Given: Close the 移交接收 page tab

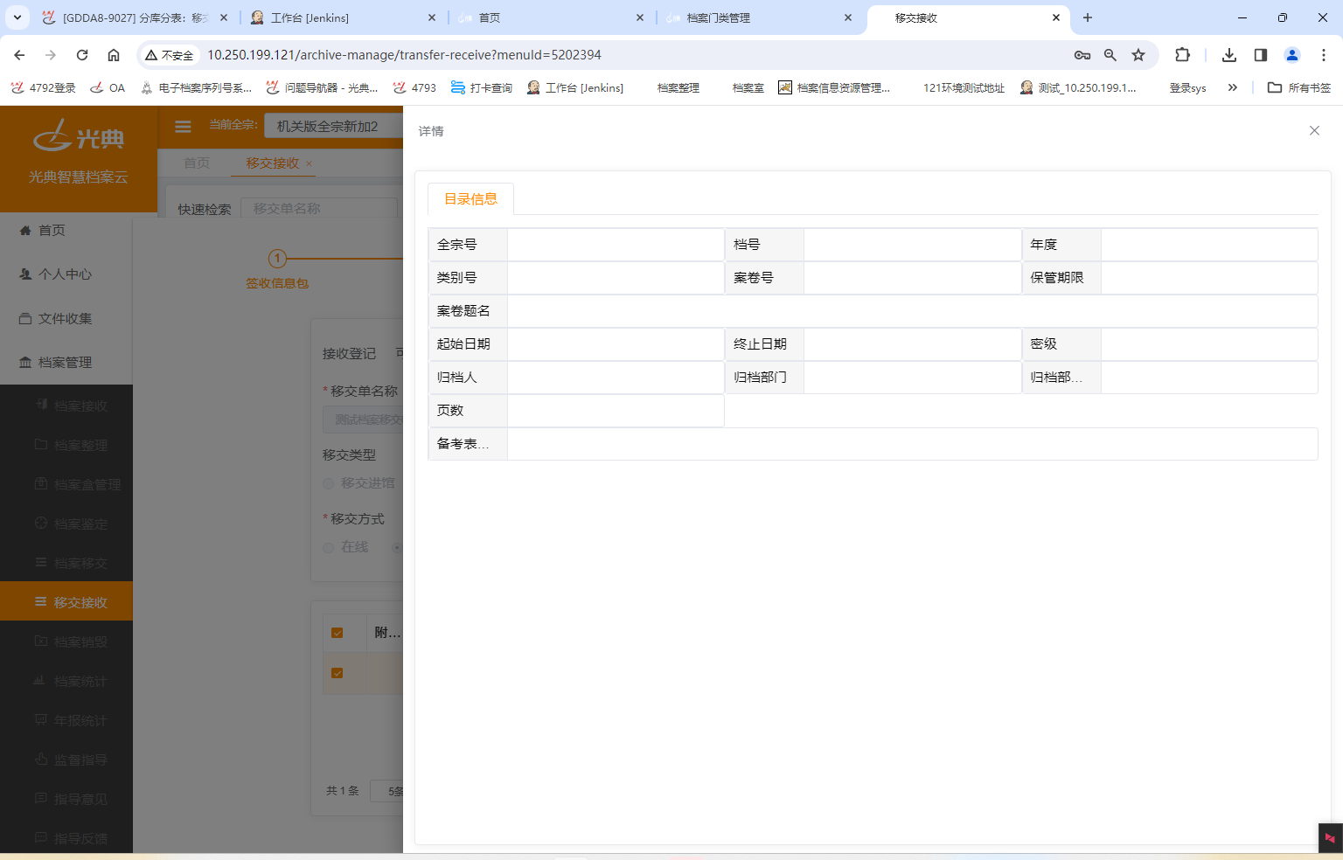Looking at the screenshot, I should pyautogui.click(x=309, y=163).
